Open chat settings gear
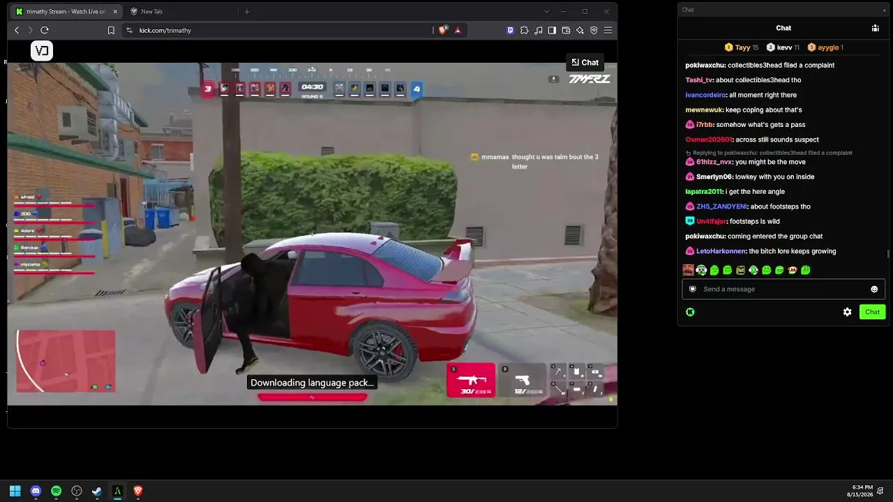Viewport: 893px width, 502px height. pyautogui.click(x=847, y=312)
